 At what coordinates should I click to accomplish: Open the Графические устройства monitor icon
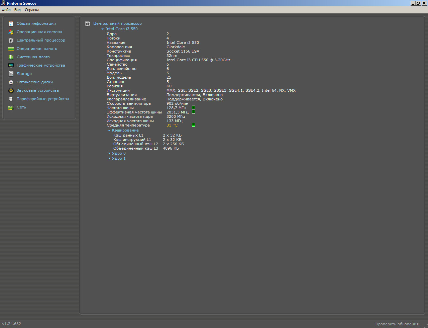[11, 66]
